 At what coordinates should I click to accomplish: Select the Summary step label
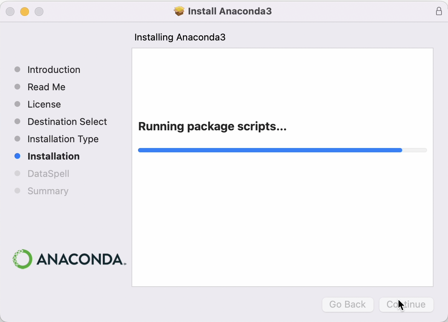coord(48,191)
